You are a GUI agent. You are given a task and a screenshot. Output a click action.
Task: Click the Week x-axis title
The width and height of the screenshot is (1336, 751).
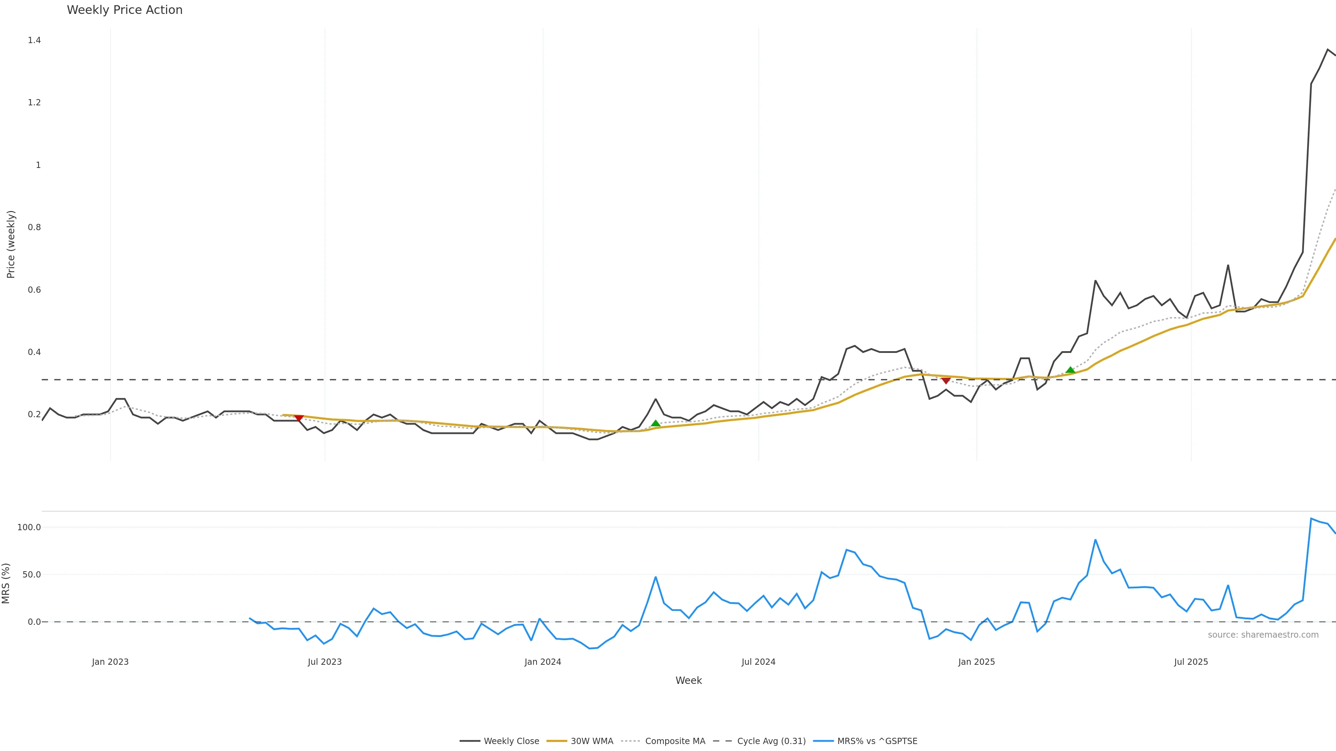(x=688, y=680)
